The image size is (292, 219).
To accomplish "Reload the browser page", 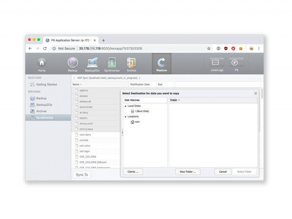I will point(45,49).
